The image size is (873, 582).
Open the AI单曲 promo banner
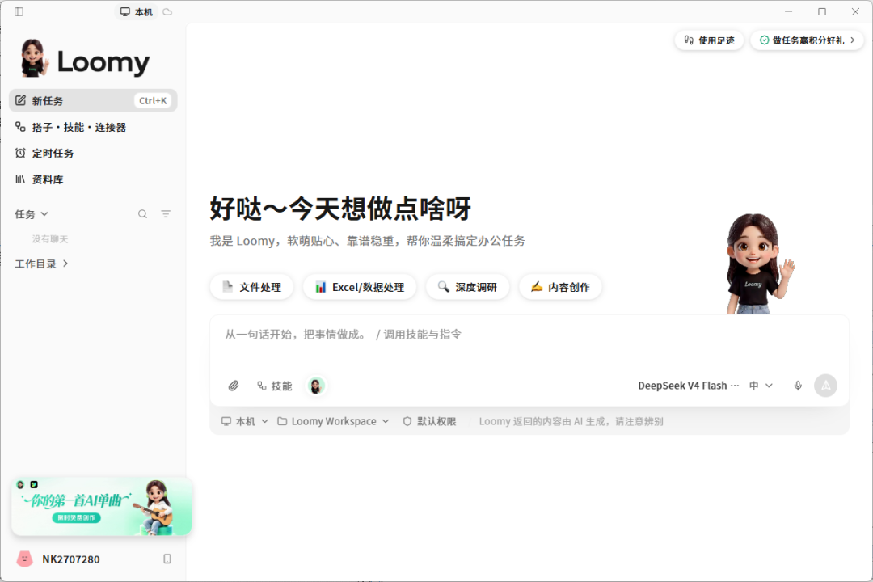pyautogui.click(x=102, y=506)
